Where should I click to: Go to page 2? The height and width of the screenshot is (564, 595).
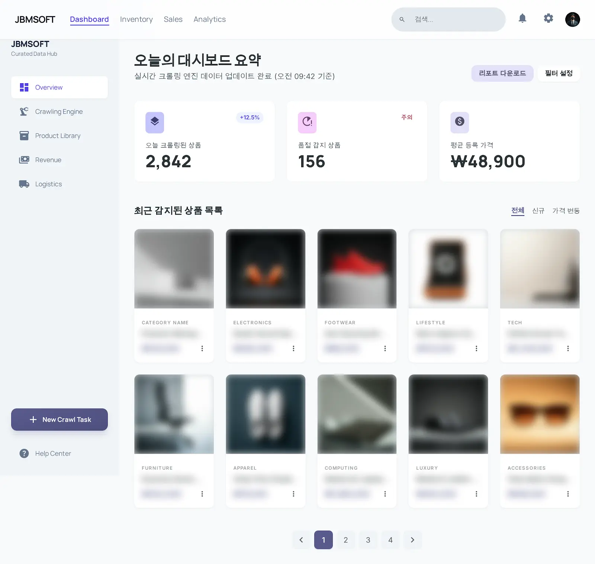[x=346, y=540]
